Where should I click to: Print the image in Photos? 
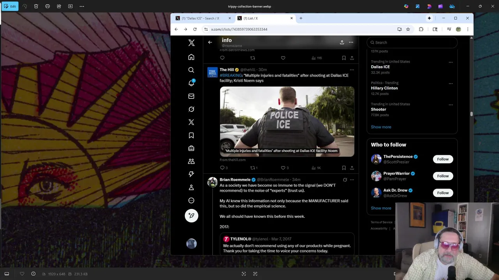(48, 6)
